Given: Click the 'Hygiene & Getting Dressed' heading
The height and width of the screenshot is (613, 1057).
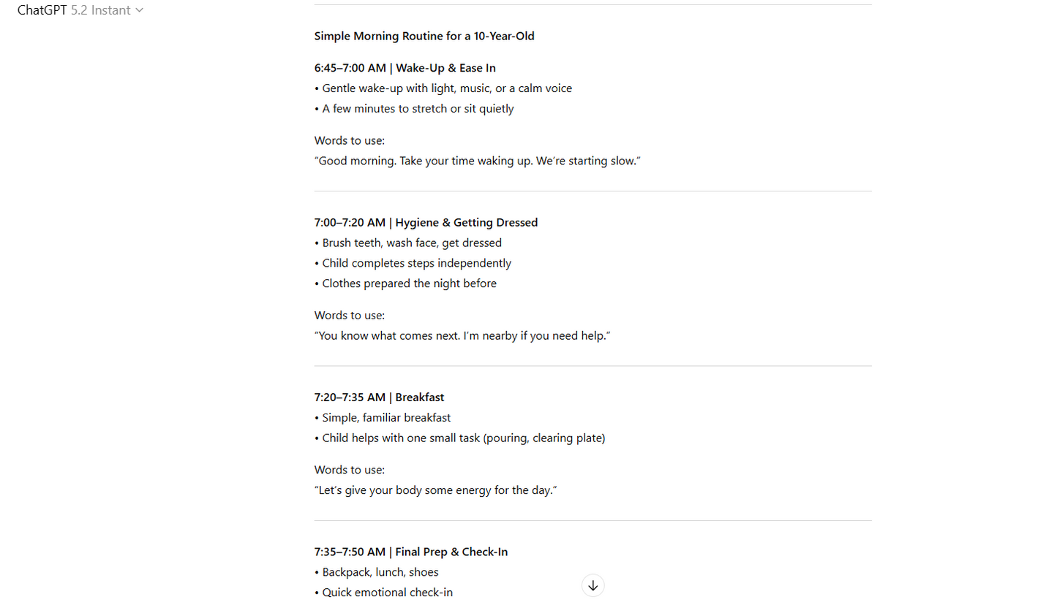Looking at the screenshot, I should coord(466,222).
